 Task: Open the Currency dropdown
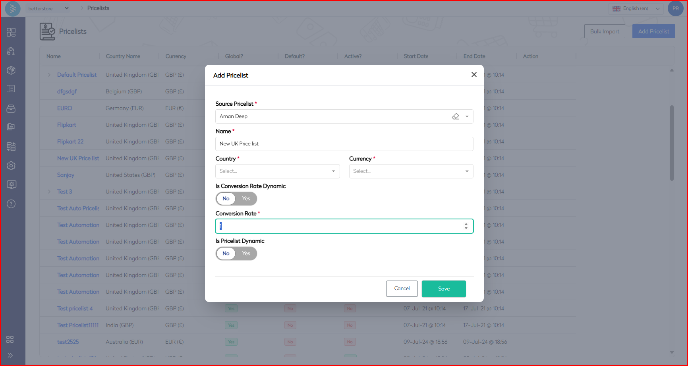[x=411, y=171]
